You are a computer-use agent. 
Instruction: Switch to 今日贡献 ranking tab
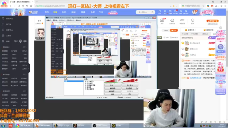(185, 34)
